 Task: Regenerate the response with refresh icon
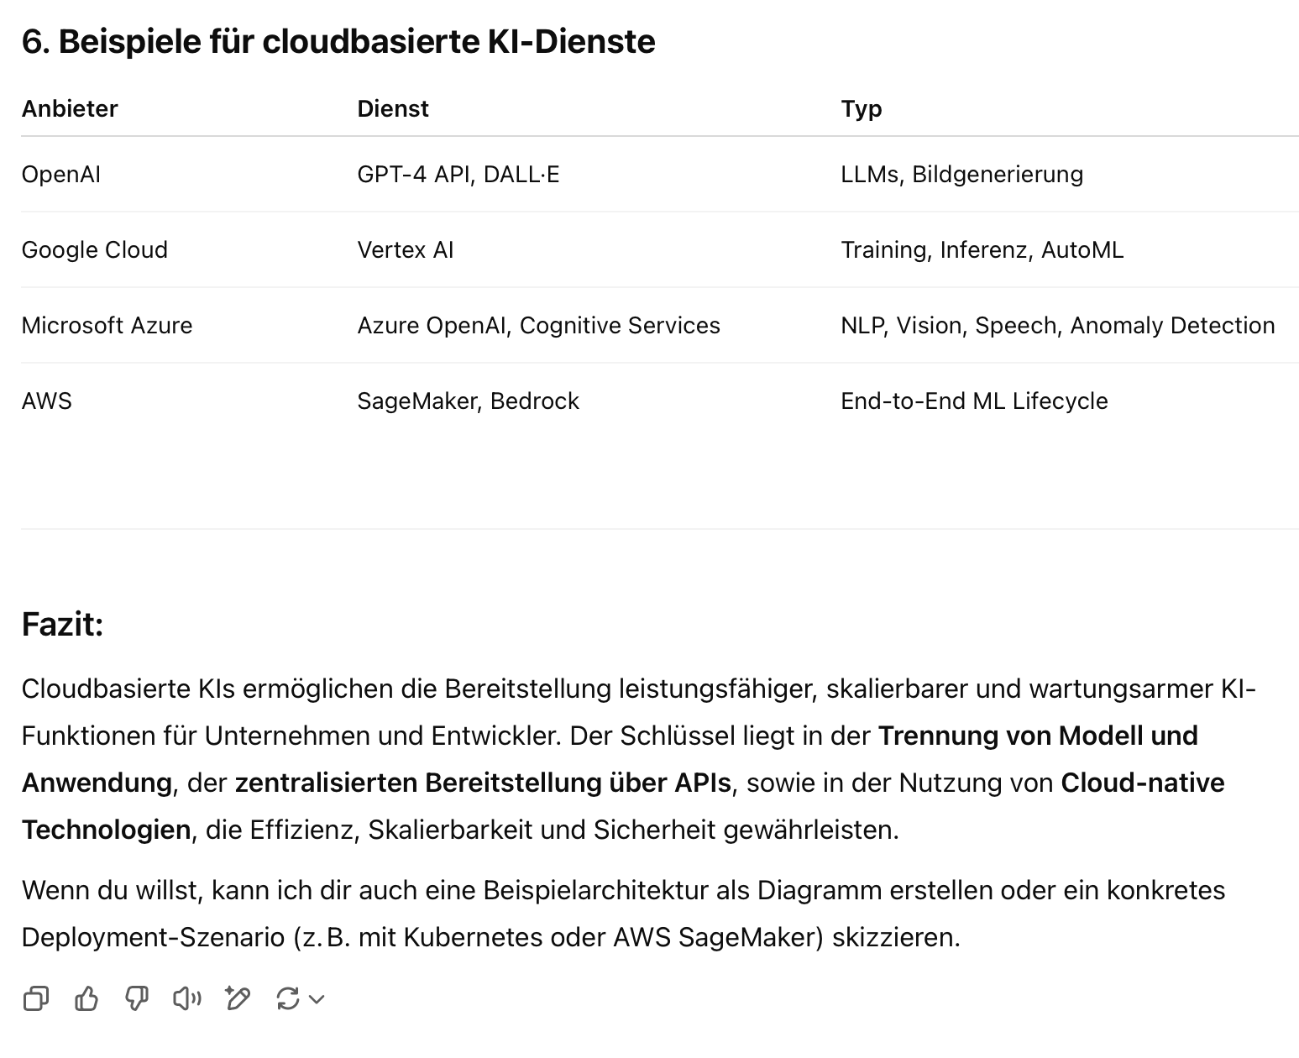288,998
